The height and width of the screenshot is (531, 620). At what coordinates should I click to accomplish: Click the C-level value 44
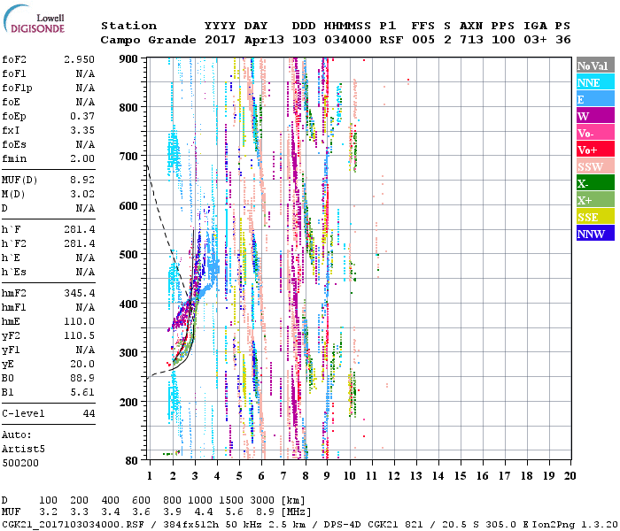click(89, 414)
